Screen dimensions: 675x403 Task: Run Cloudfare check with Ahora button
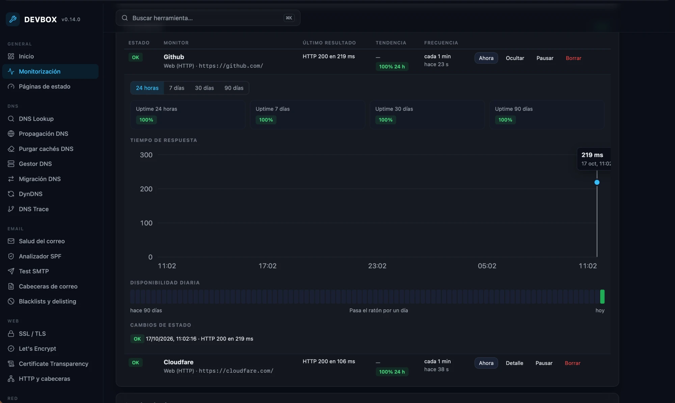[x=486, y=363]
